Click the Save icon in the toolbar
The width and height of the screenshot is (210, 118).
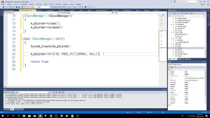click(x=17, y=7)
